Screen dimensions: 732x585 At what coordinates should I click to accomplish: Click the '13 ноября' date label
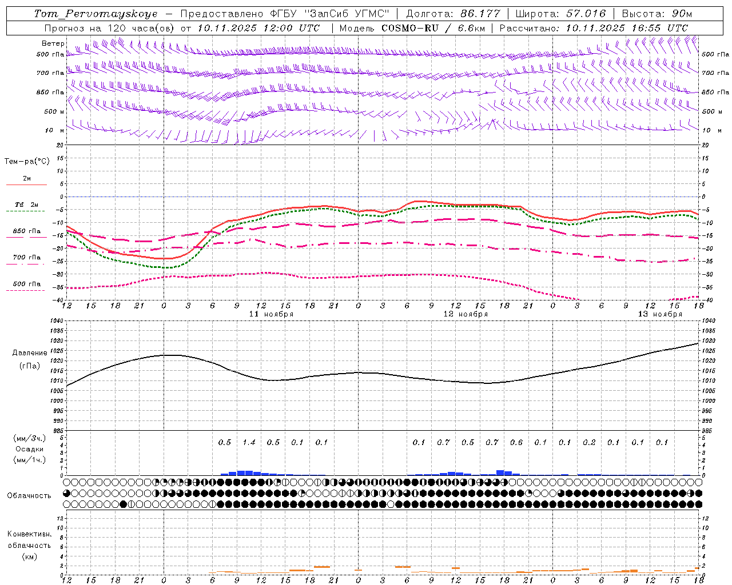660,314
